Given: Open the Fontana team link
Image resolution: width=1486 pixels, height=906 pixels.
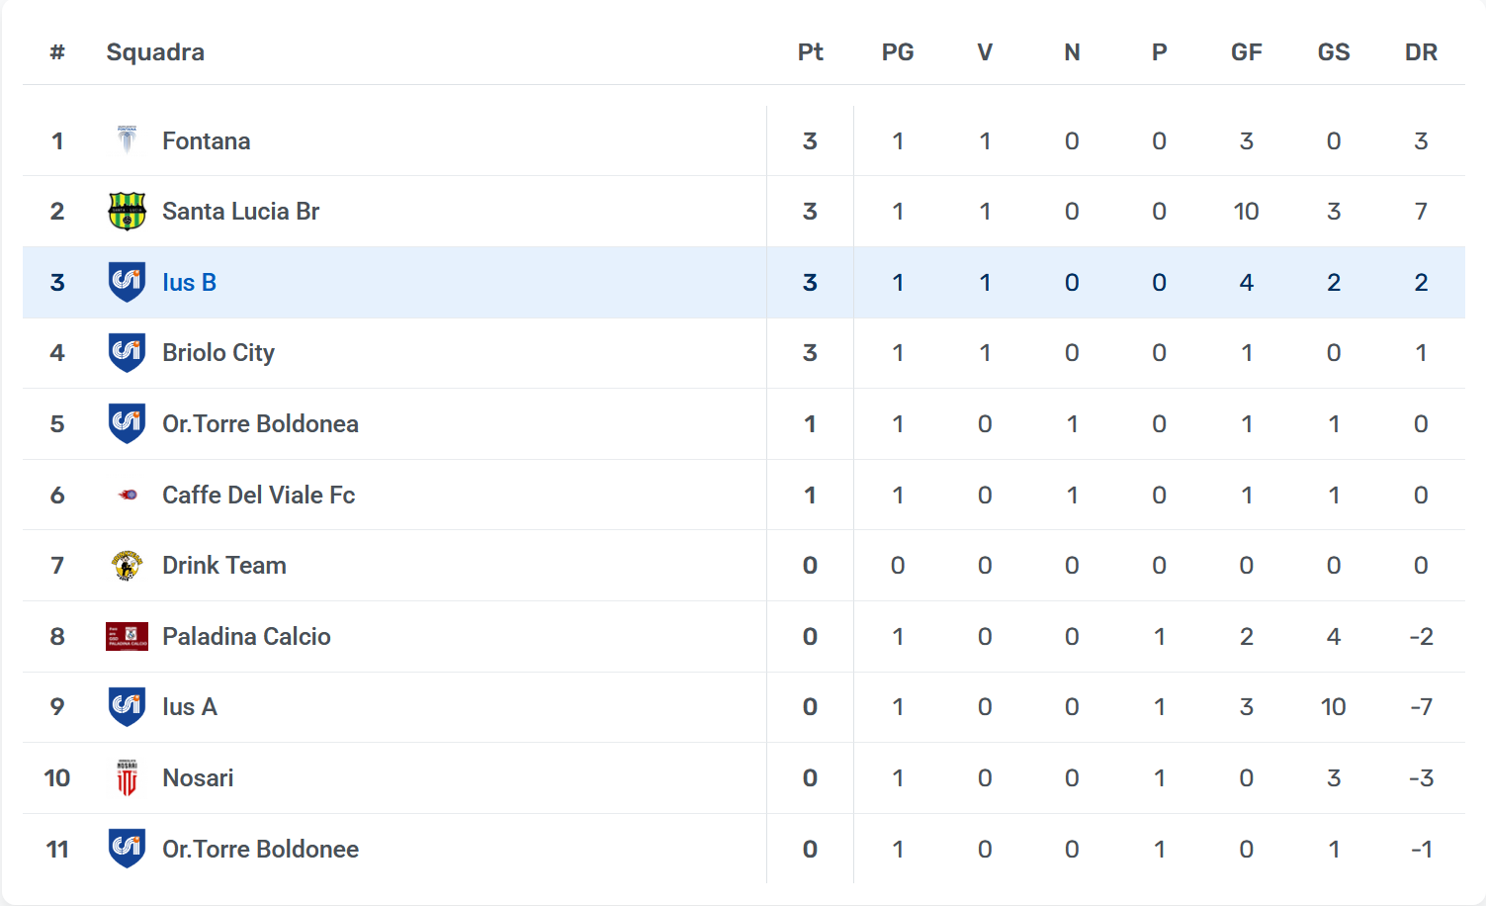Looking at the screenshot, I should click(x=206, y=141).
